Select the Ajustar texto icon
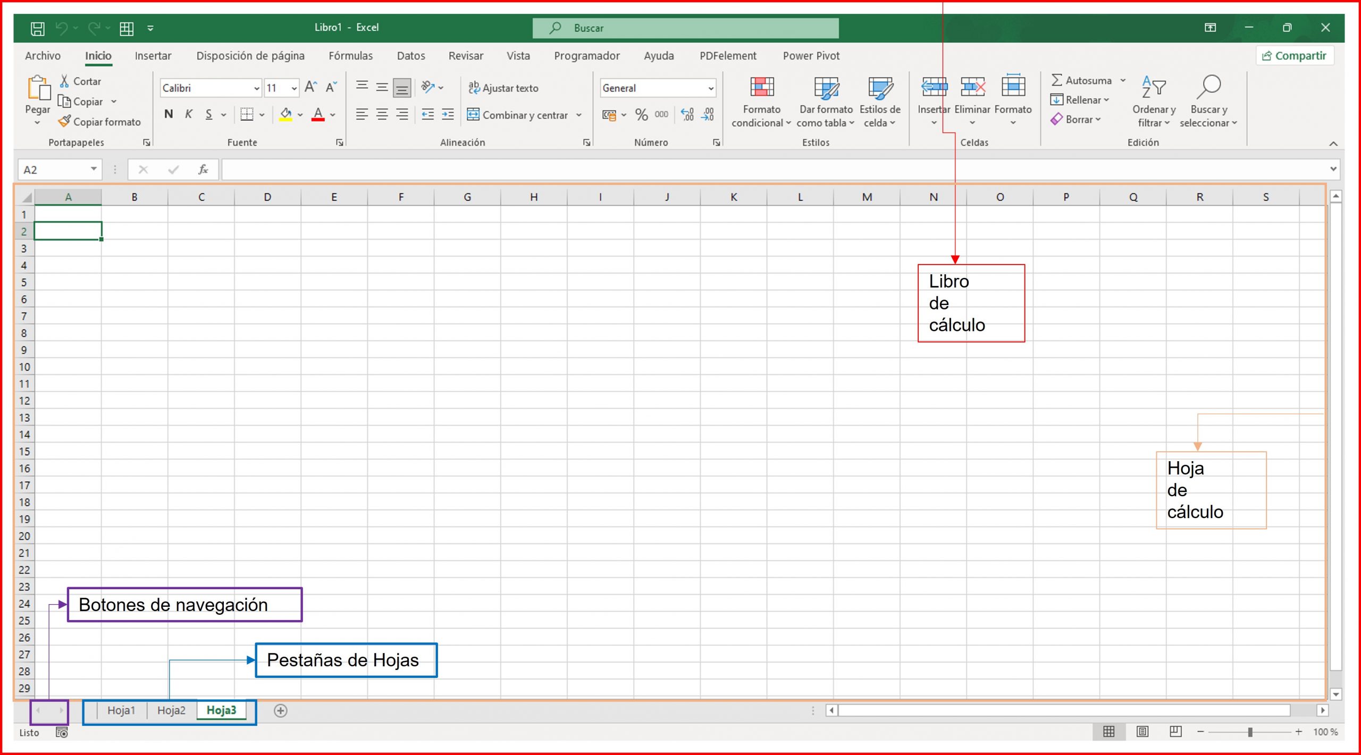This screenshot has width=1361, height=755. point(475,88)
